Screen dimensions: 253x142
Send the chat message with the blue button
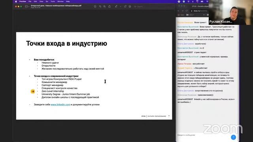pyautogui.click(x=233, y=137)
